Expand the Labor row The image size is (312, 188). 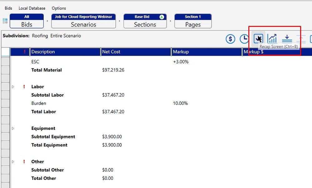point(13,87)
